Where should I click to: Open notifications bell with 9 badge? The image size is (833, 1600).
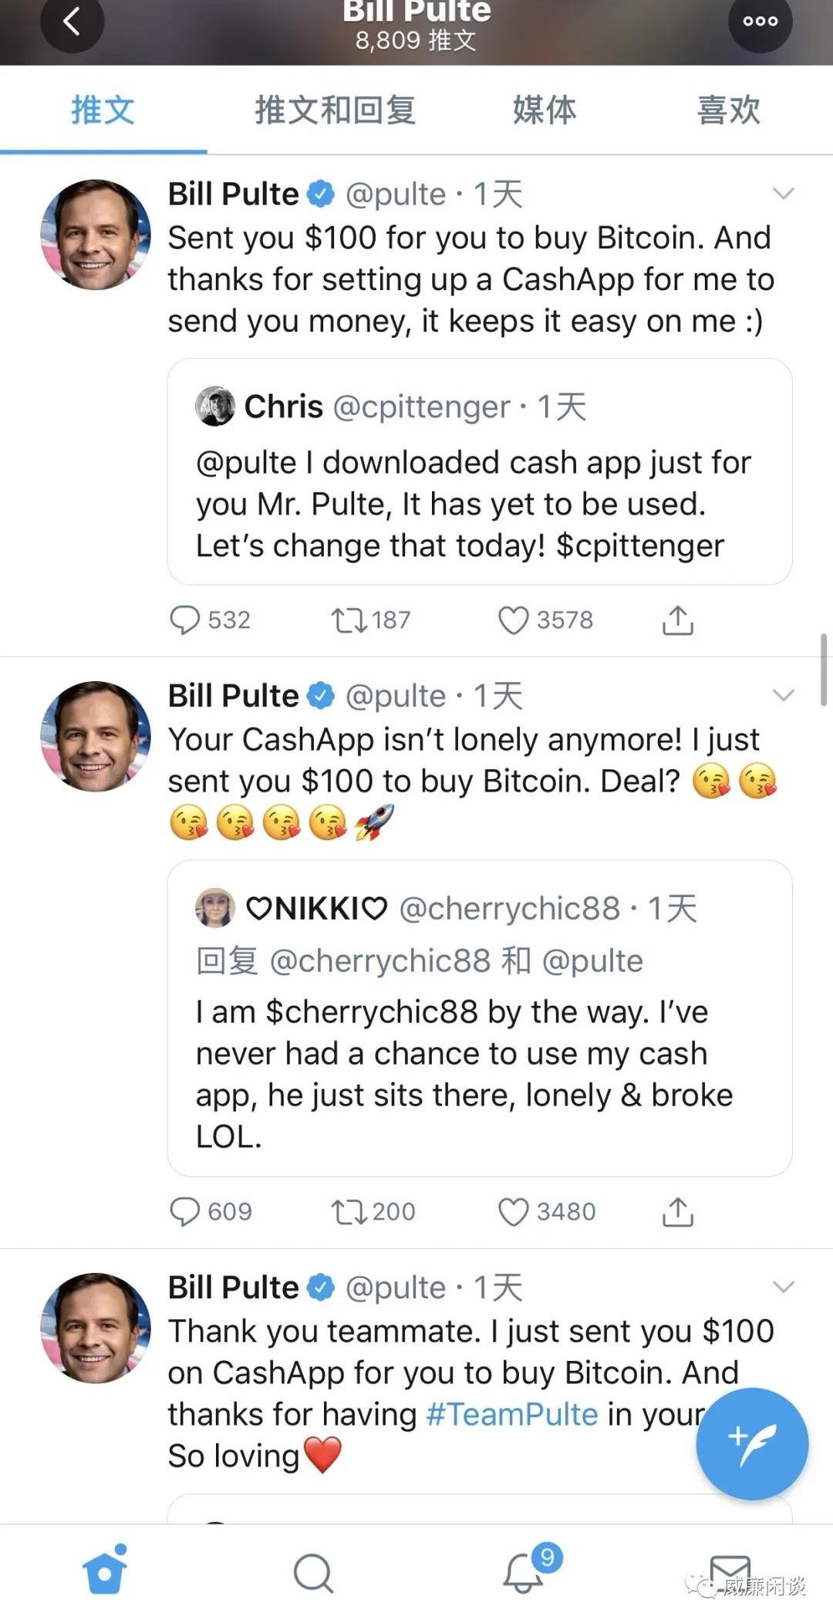point(524,1571)
